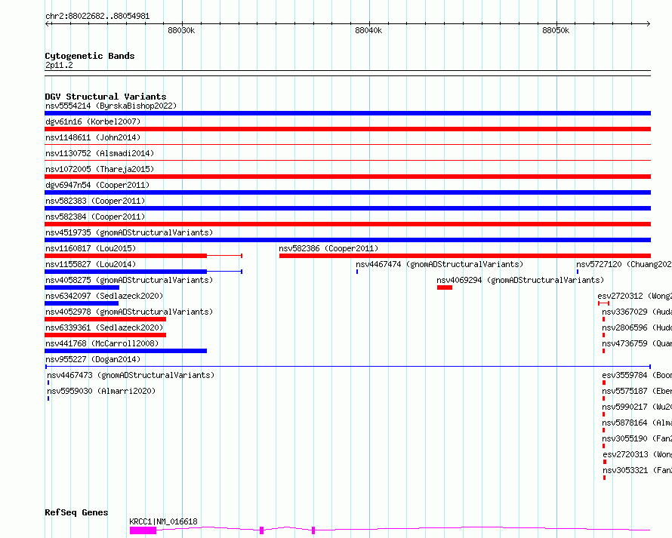The width and height of the screenshot is (672, 538).
Task: Select the red nsv582386 variant bar
Action: pyautogui.click(x=465, y=256)
